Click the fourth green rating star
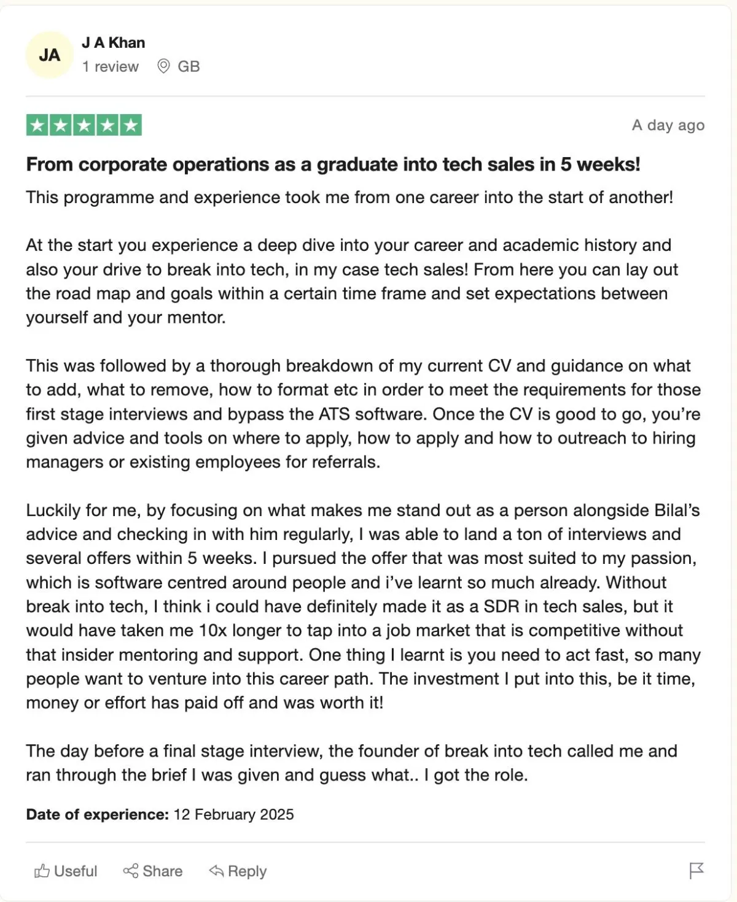This screenshot has width=737, height=902. pyautogui.click(x=107, y=125)
